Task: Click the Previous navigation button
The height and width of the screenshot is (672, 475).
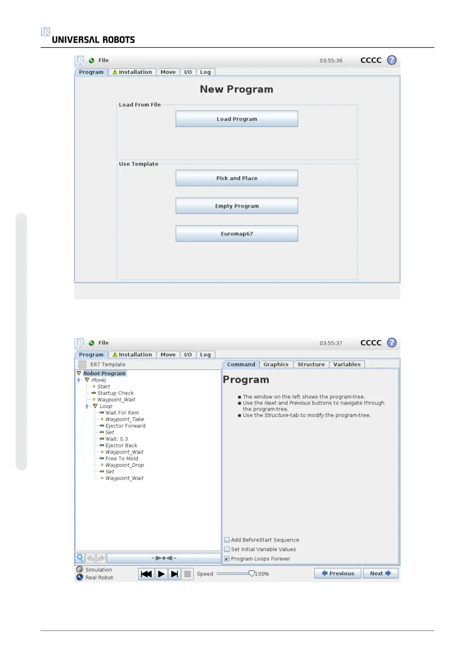Action: (x=338, y=573)
